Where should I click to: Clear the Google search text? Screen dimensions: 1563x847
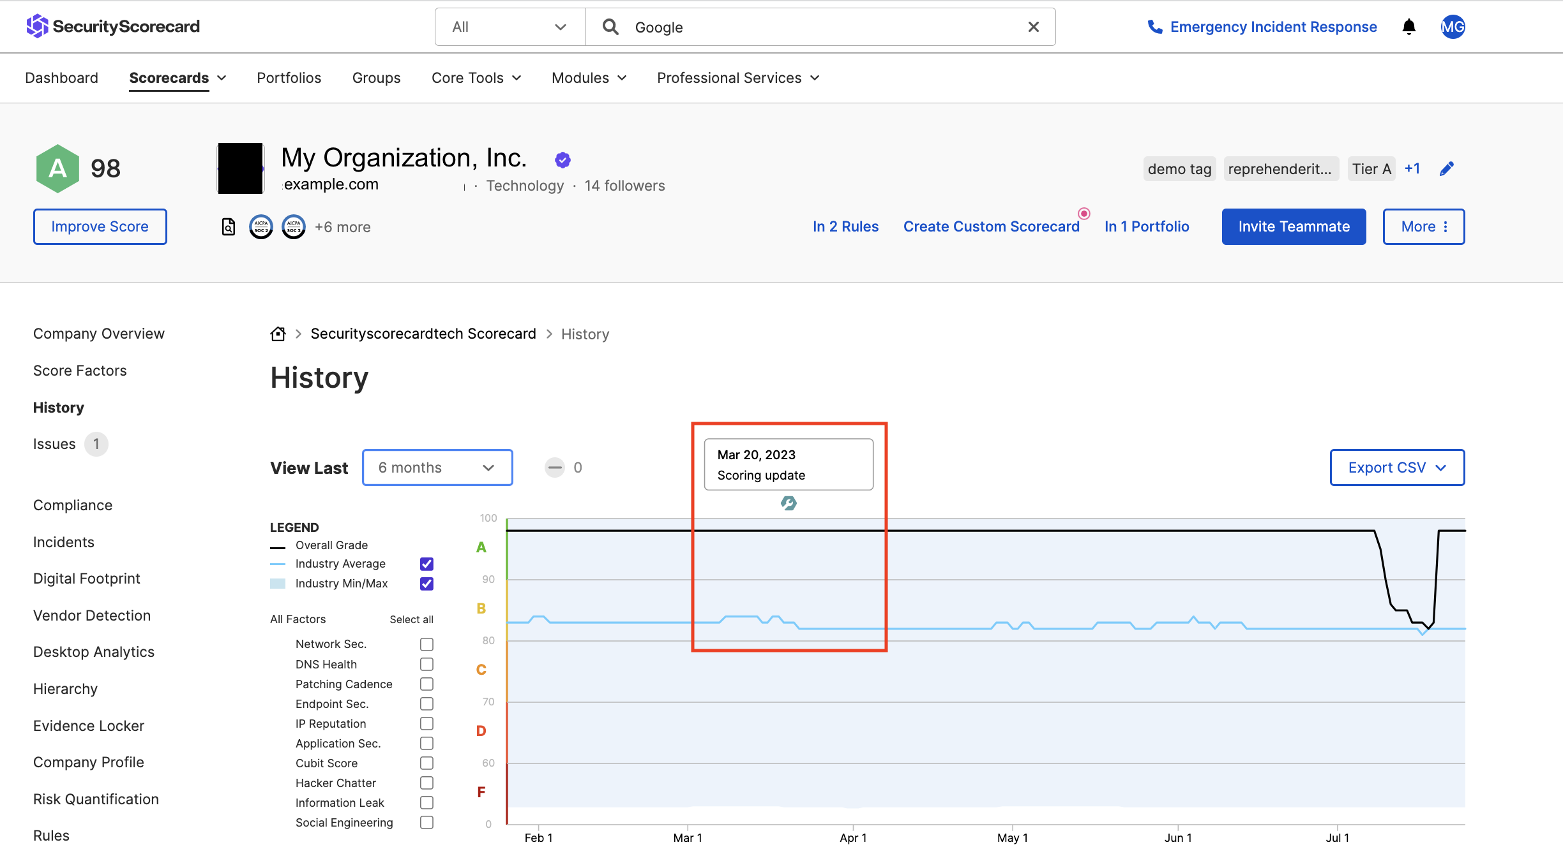click(x=1033, y=27)
